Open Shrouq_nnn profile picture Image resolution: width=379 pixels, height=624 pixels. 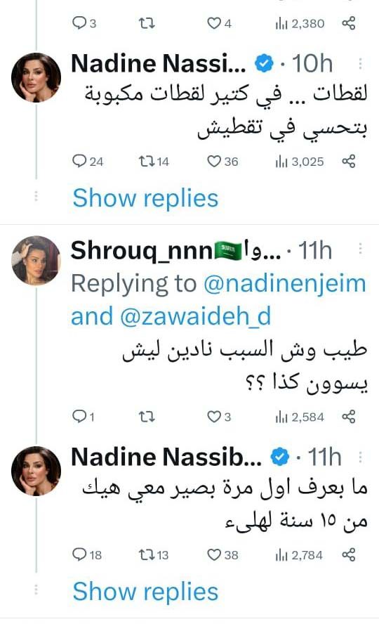36,261
